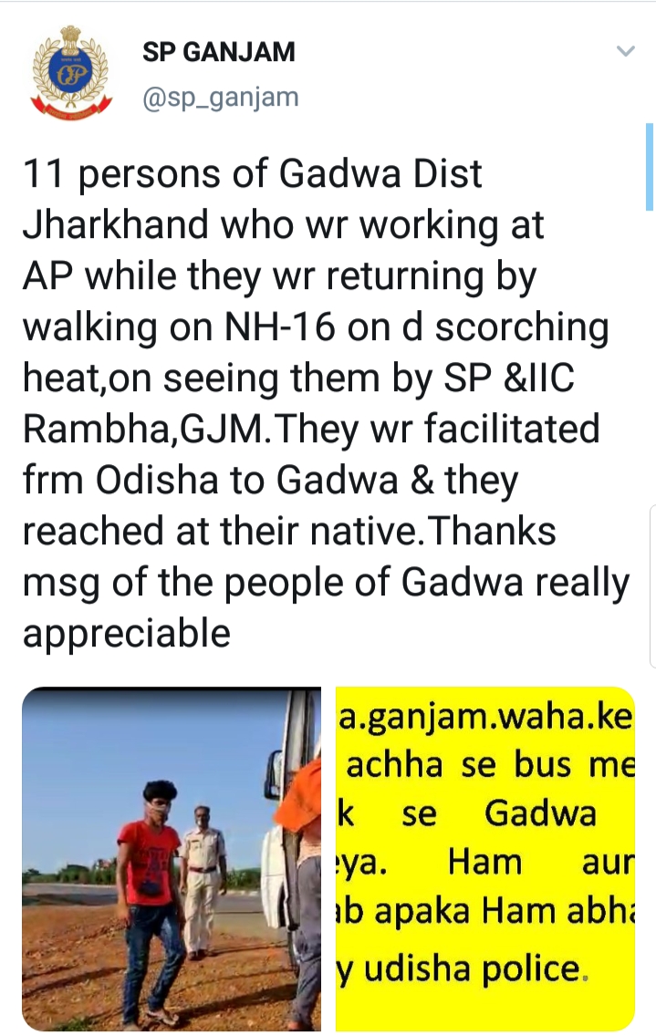Tap 'Ham aur' line in yellow image
Screen dimensions: 656x1035
(540, 862)
